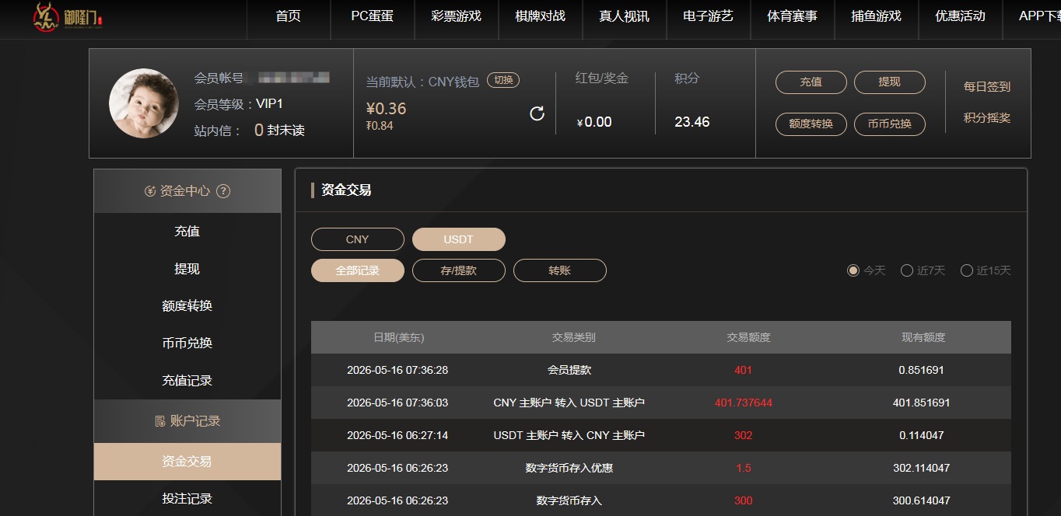Image resolution: width=1061 pixels, height=516 pixels.
Task: Select 充值记录 in the left sidebar
Action: click(187, 381)
